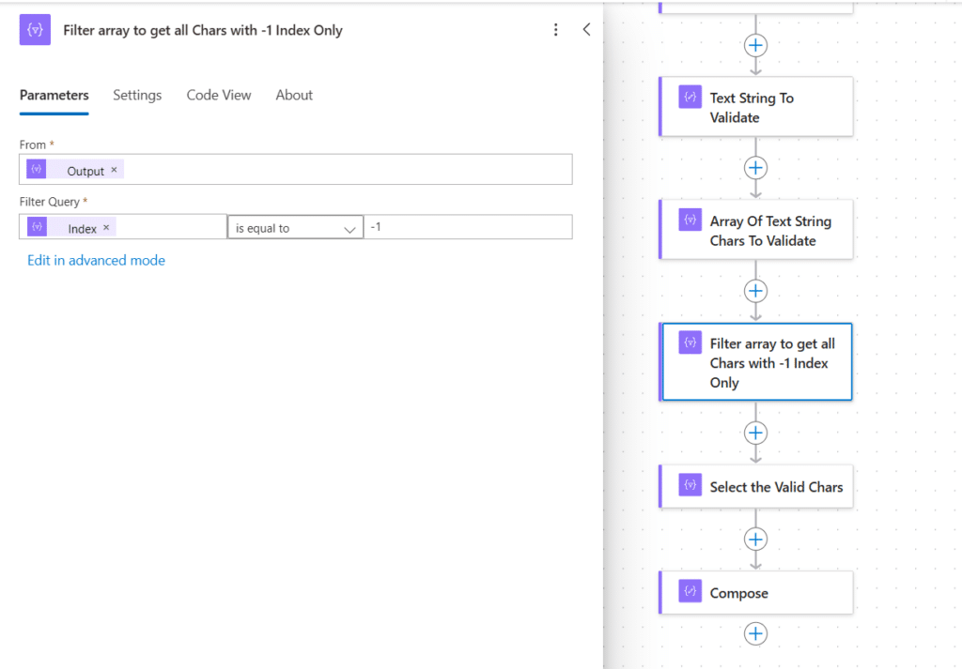This screenshot has height=669, width=962.
Task: Click Edit in advanced mode link
Action: pos(96,261)
